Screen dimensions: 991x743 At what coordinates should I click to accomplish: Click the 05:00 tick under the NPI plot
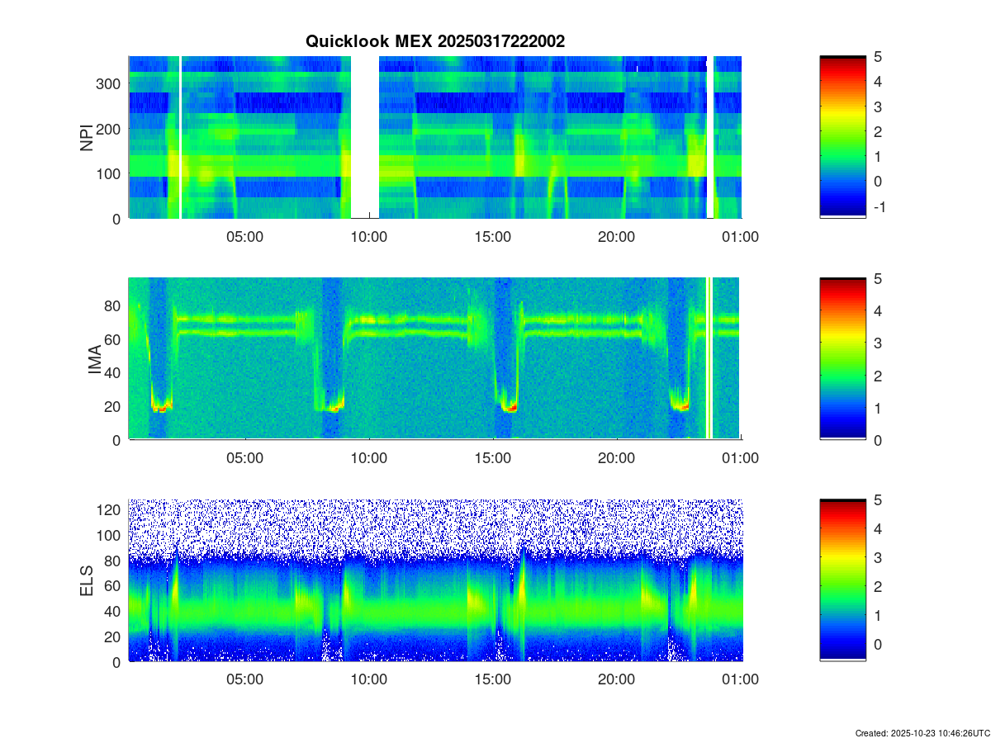244,237
